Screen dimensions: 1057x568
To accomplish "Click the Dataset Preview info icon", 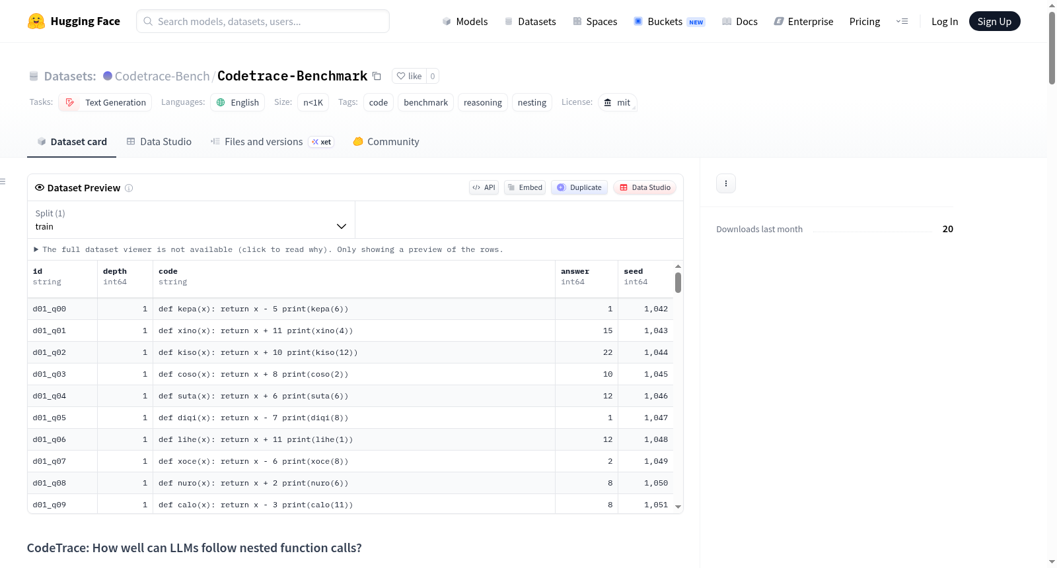I will [129, 188].
